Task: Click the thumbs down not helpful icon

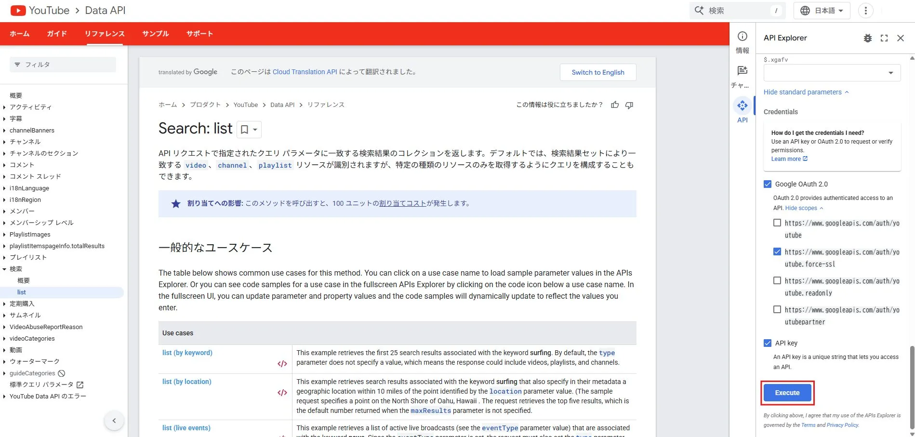Action: 629,105
